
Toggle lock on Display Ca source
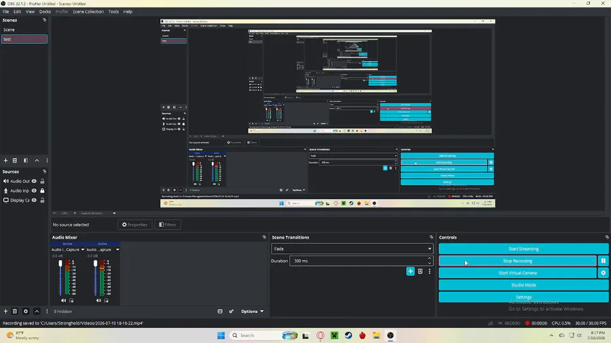pos(42,200)
